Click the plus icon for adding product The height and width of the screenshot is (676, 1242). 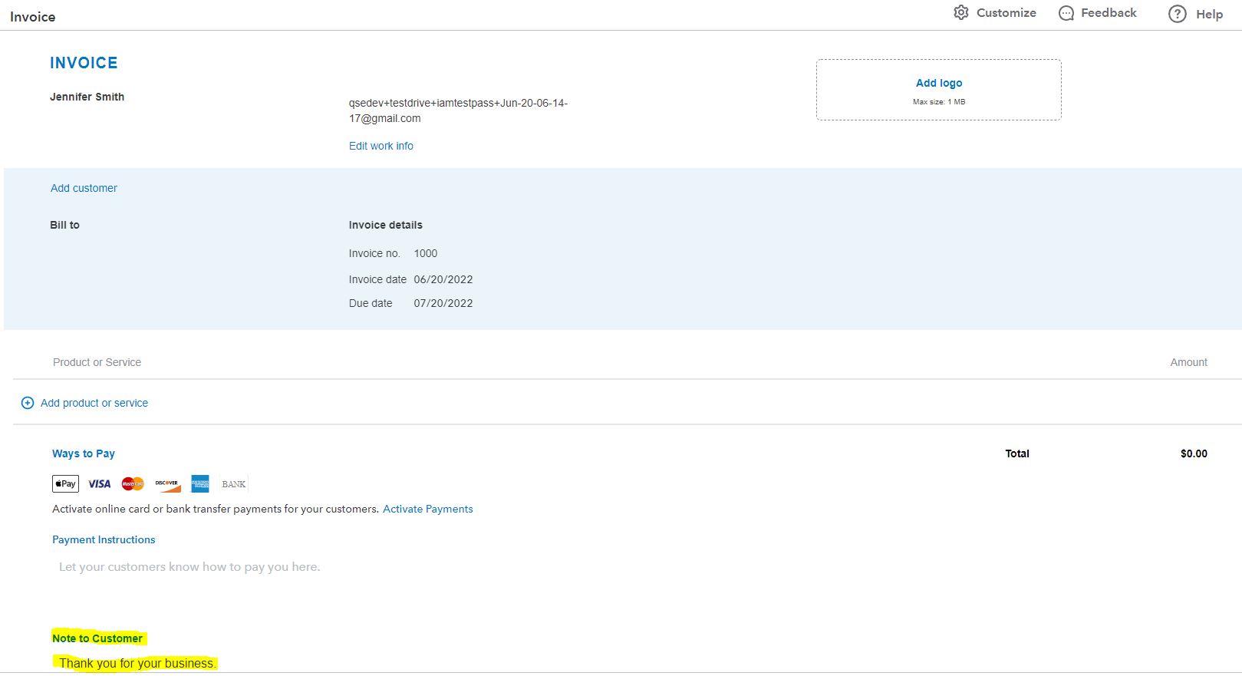pos(28,403)
